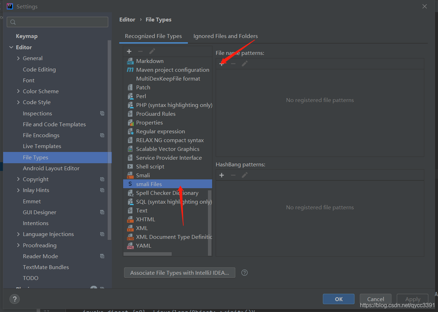Viewport: 438px width, 312px height.
Task: Open the Live Templates settings page
Action: 42,146
